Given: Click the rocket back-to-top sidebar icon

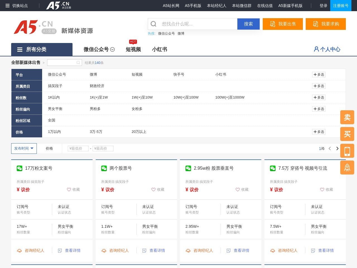Looking at the screenshot, I should [x=347, y=167].
